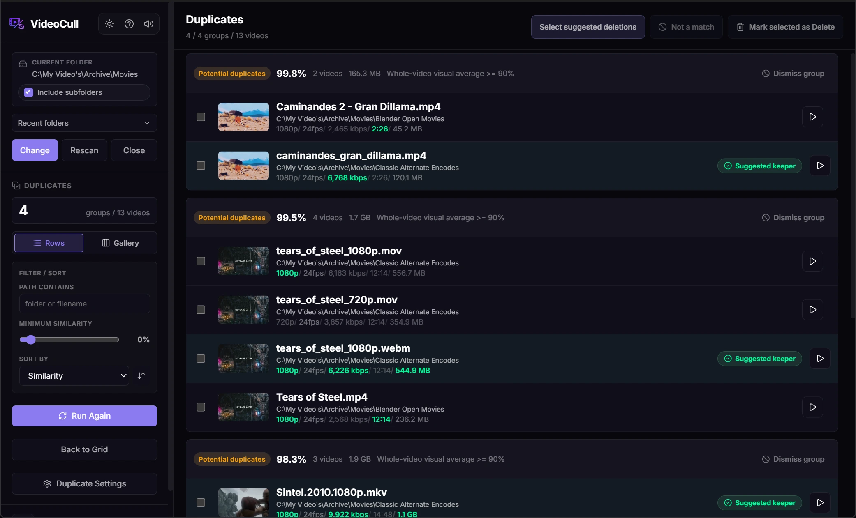
Task: Click the Close folder button
Action: tap(134, 150)
